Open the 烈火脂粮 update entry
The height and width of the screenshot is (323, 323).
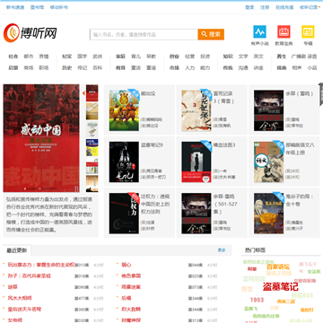[x=131, y=309]
